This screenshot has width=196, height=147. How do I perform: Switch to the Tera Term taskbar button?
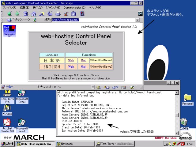pyautogui.click(x=115, y=144)
